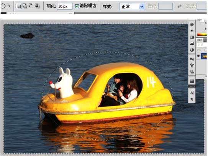Image resolution: width=208 pixels, height=157 pixels.
Task: Open the Brush presets panel icon
Action: coord(192,59)
